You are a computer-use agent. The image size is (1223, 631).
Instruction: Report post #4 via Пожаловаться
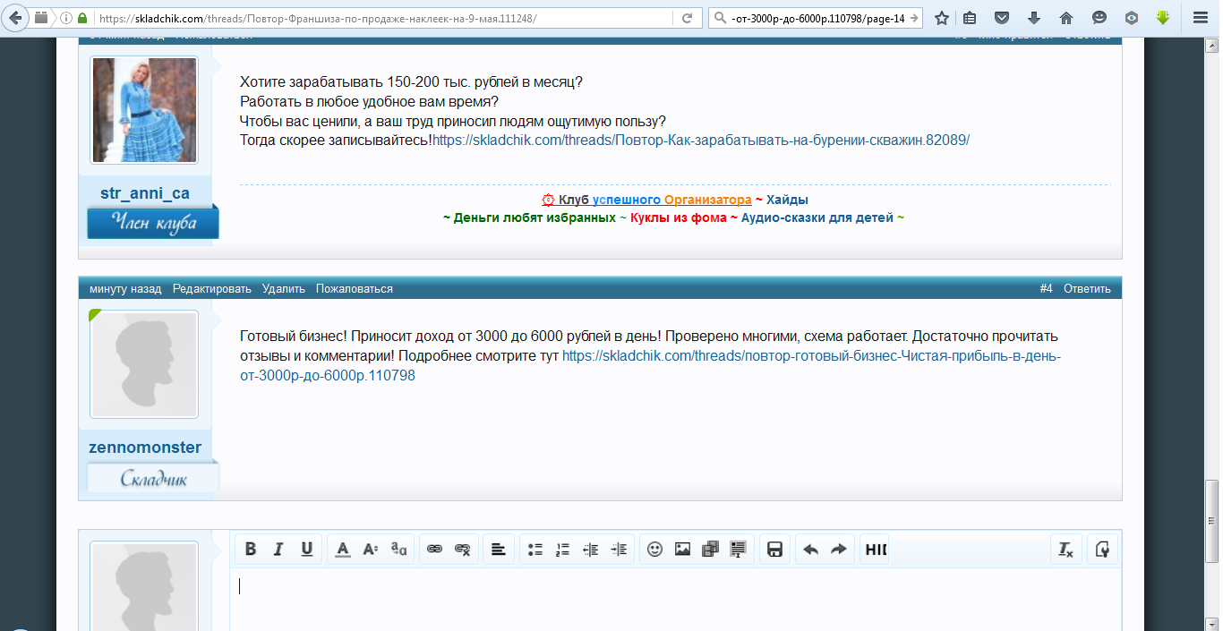coord(355,289)
